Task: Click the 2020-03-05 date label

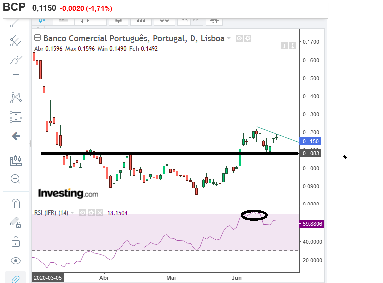Action: tap(48, 278)
